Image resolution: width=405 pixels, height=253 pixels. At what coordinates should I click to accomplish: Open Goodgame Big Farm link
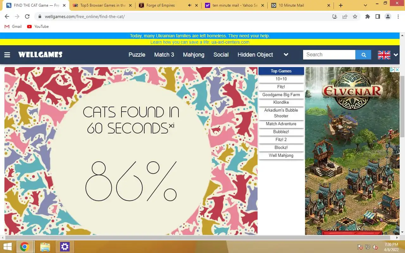tap(281, 95)
